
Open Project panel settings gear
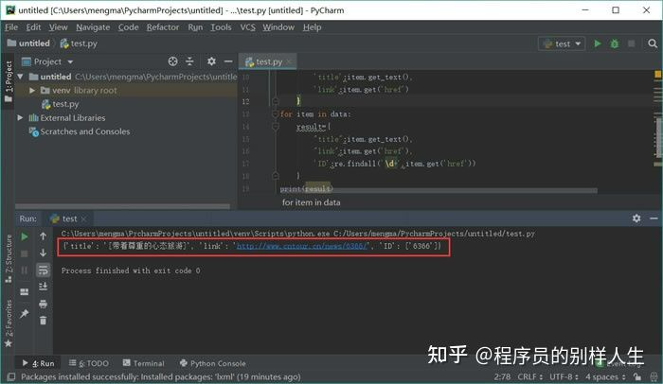pyautogui.click(x=211, y=61)
